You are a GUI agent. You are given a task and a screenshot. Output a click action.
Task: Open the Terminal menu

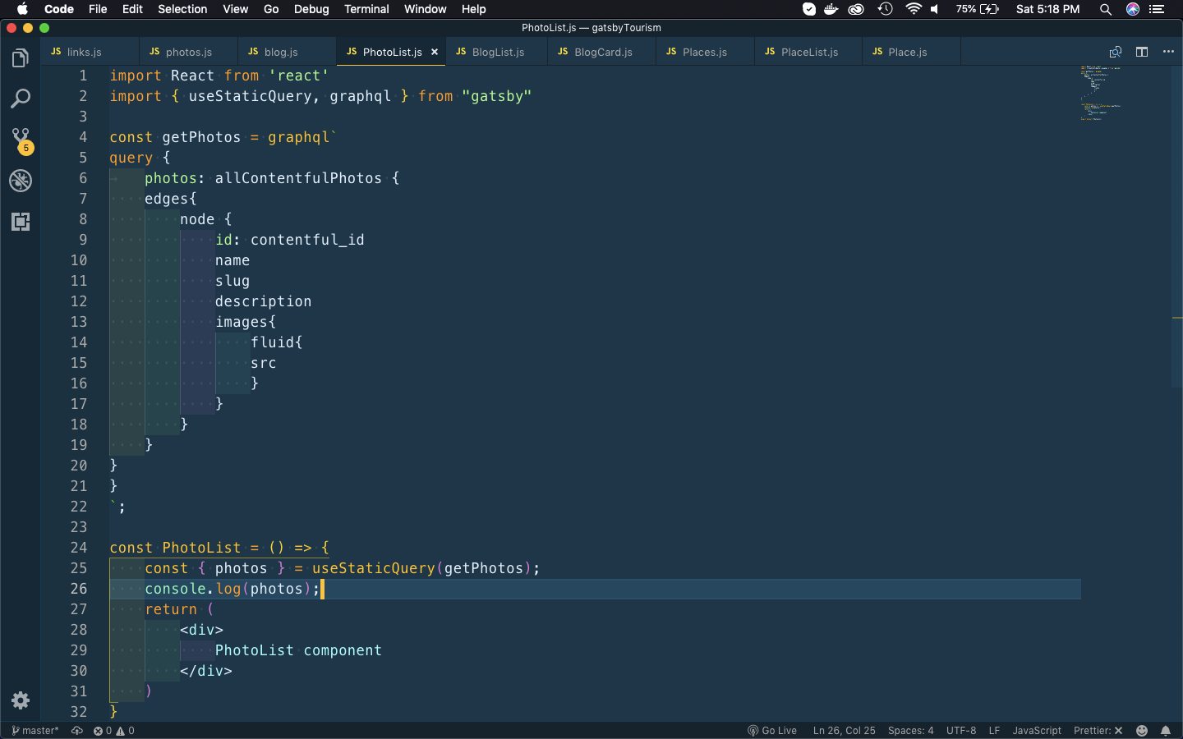pyautogui.click(x=366, y=9)
